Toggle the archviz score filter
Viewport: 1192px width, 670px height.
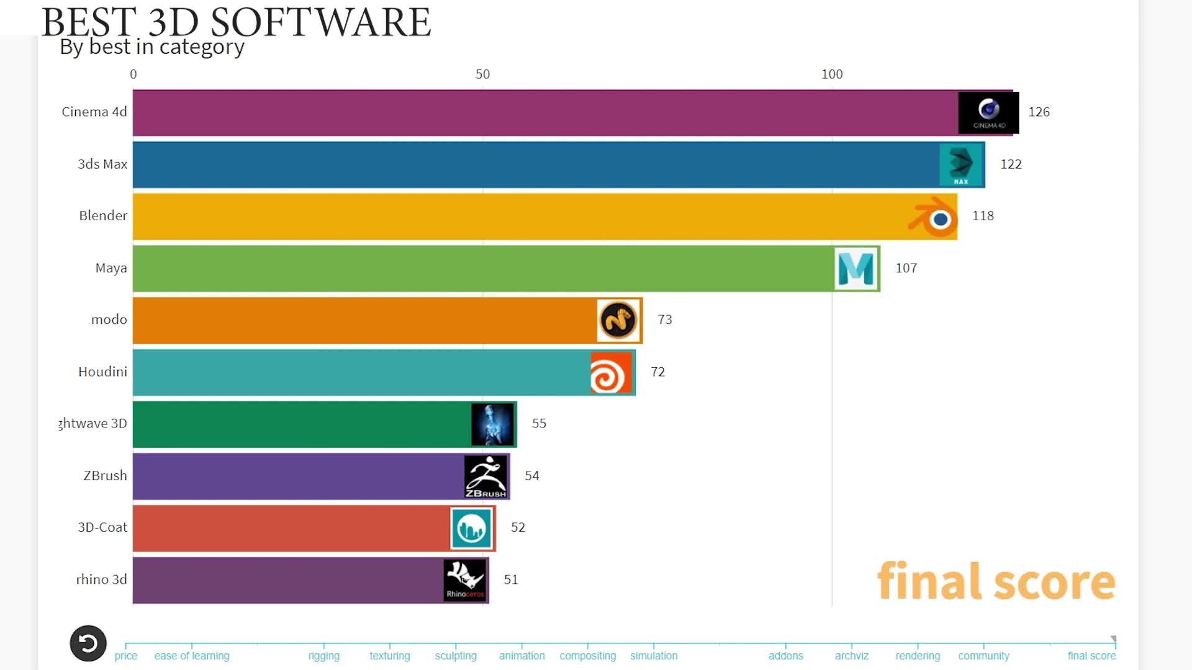[850, 655]
